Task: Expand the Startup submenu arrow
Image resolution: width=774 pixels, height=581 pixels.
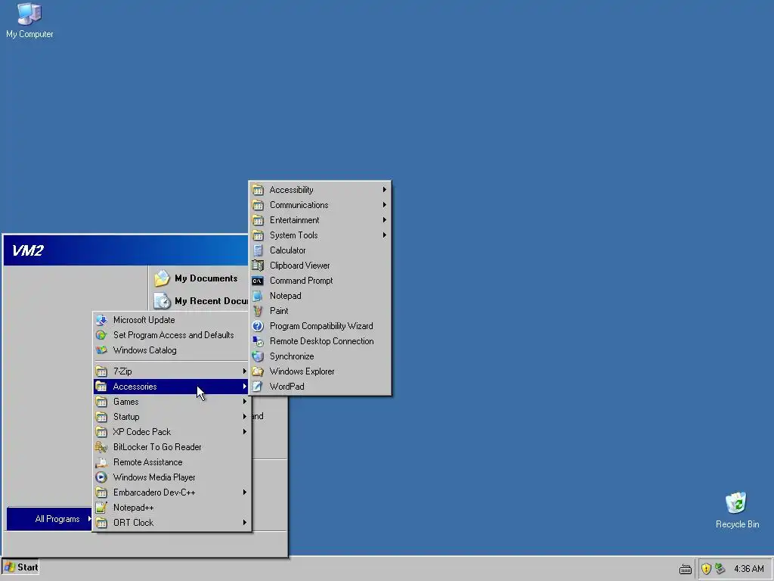Action: point(244,417)
